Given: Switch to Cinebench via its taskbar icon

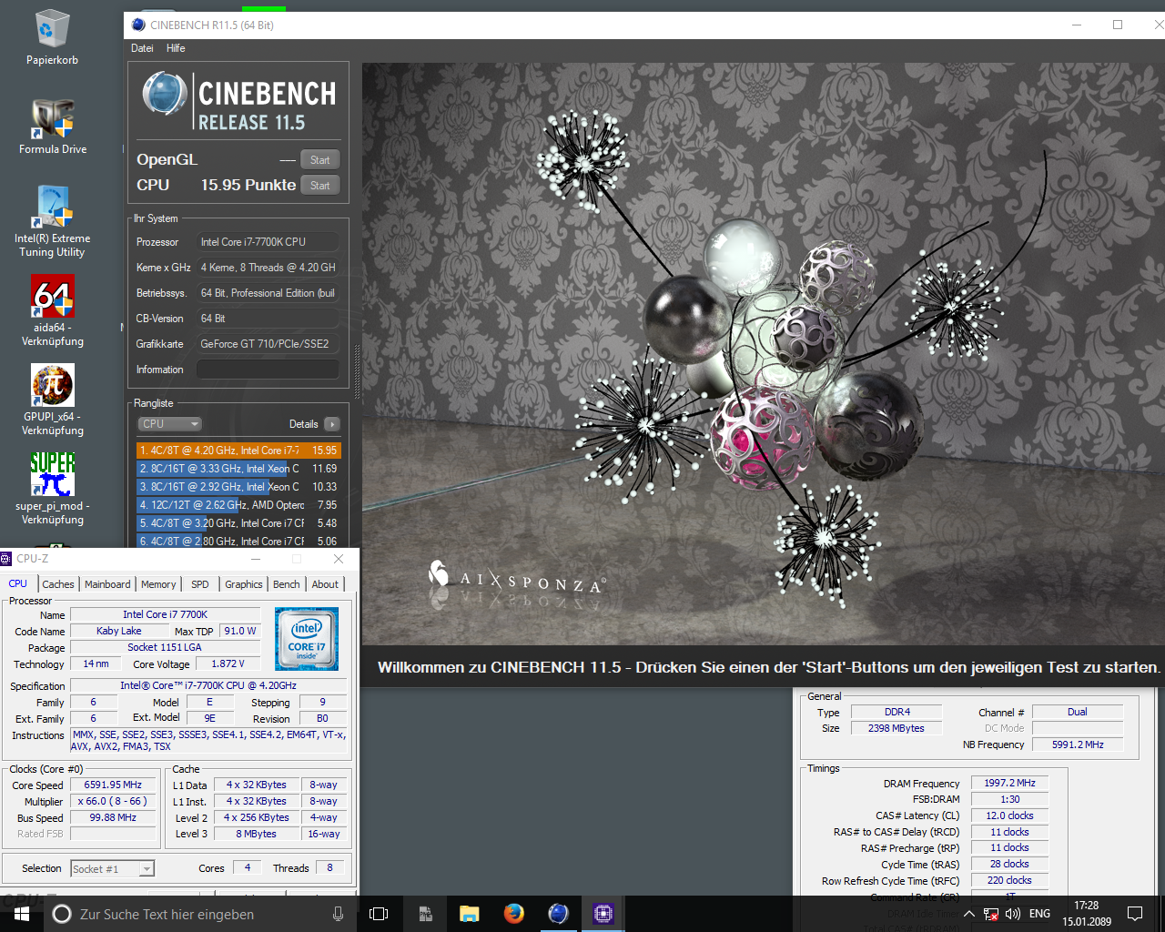Looking at the screenshot, I should [559, 914].
